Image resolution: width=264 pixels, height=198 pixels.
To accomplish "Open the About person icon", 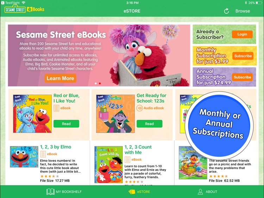I will pos(200,192).
